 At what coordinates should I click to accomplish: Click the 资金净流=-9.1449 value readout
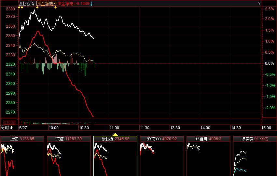74,4
